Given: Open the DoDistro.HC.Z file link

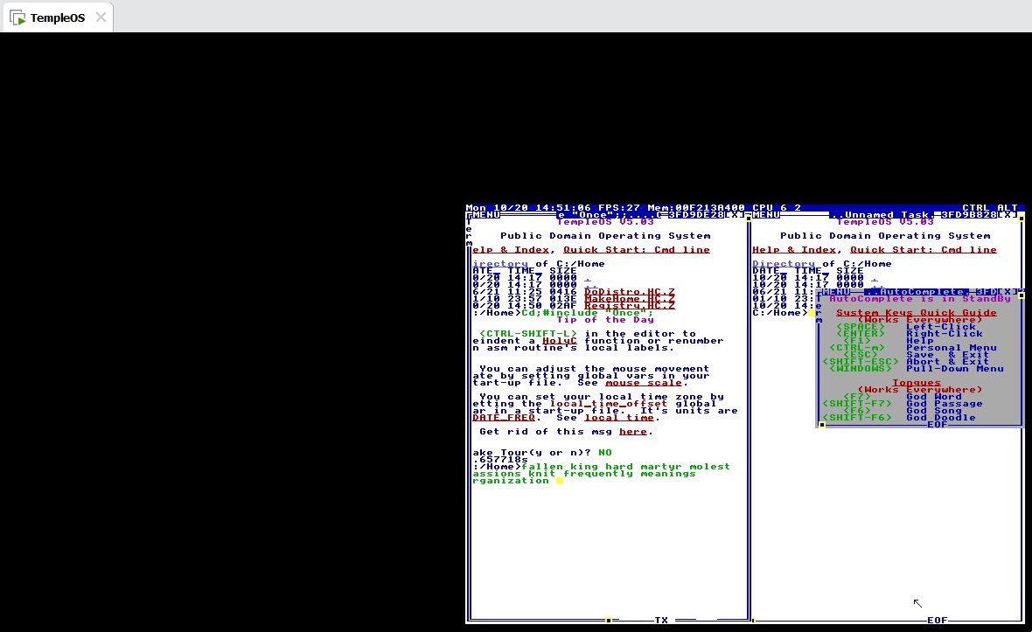Looking at the screenshot, I should (x=629, y=291).
